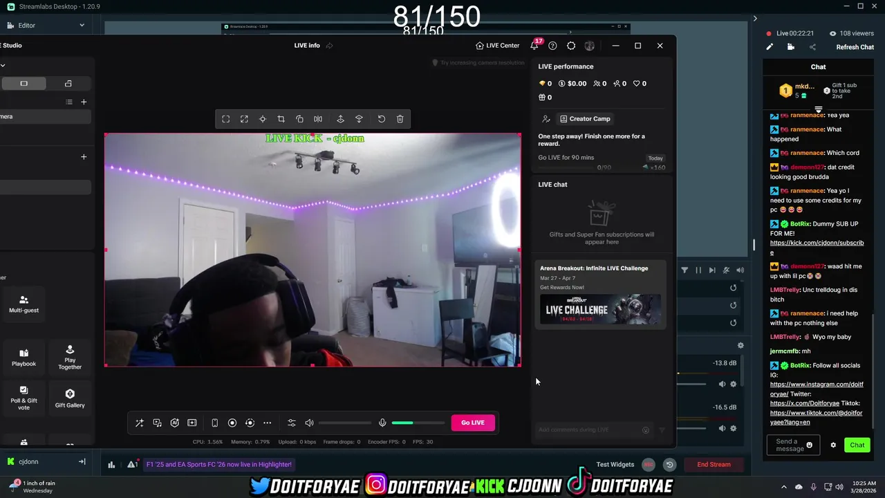This screenshot has width=885, height=498.
Task: Open the stats bar chart icon in status bar
Action: pos(111,465)
